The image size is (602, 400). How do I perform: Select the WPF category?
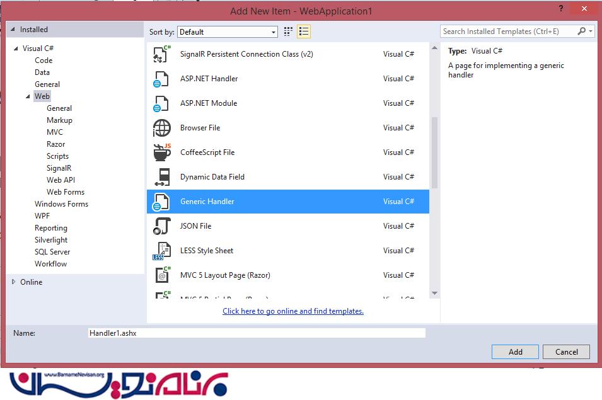42,216
